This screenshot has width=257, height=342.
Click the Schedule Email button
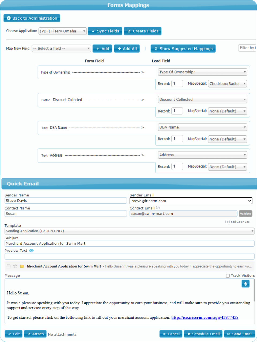203,334
